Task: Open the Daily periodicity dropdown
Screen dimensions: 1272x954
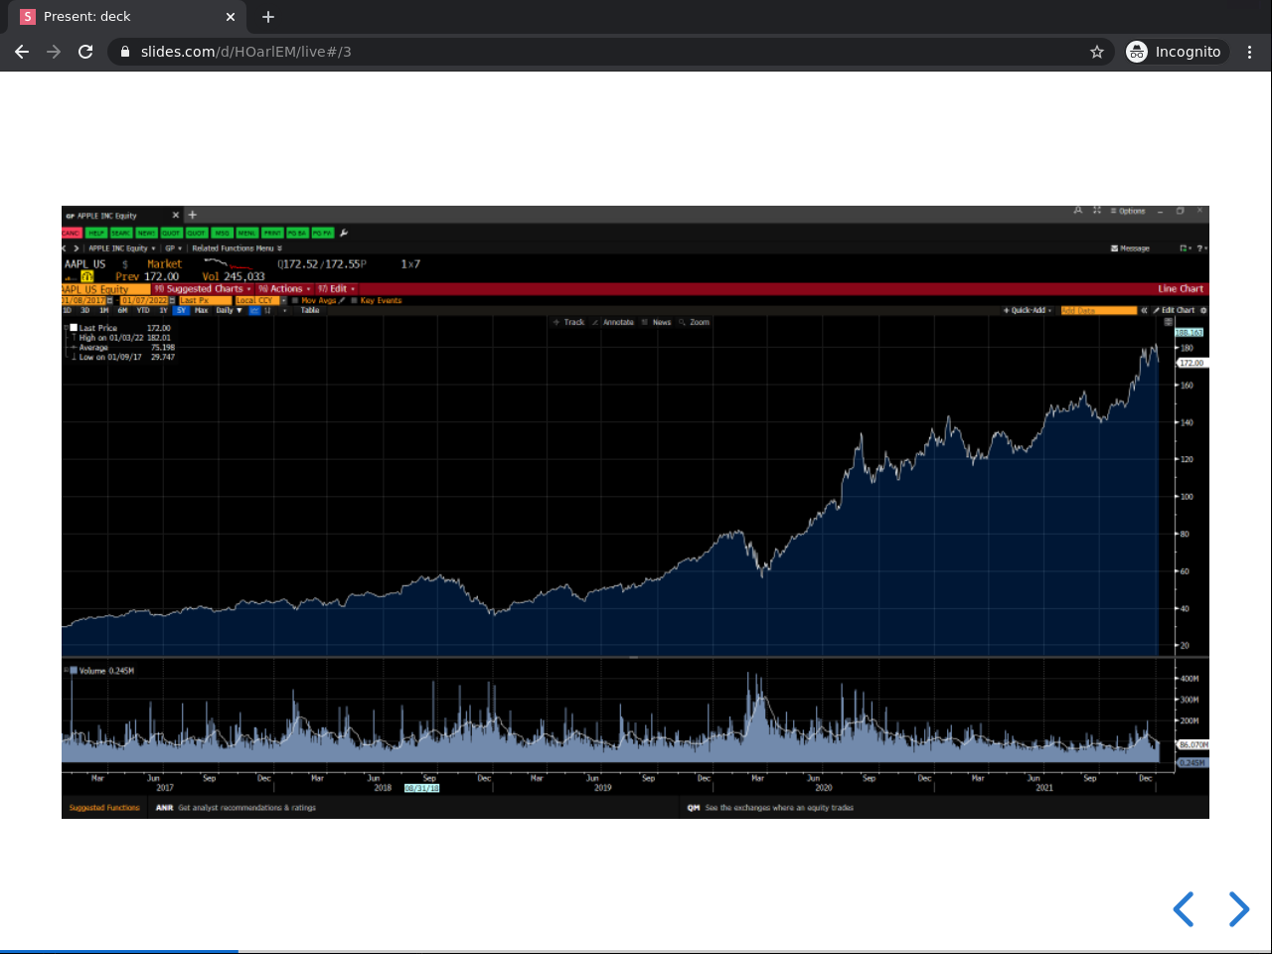Action: click(x=229, y=311)
